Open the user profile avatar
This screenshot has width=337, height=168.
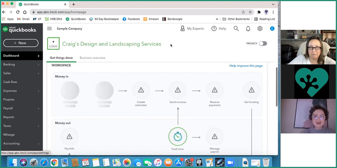[x=272, y=29]
